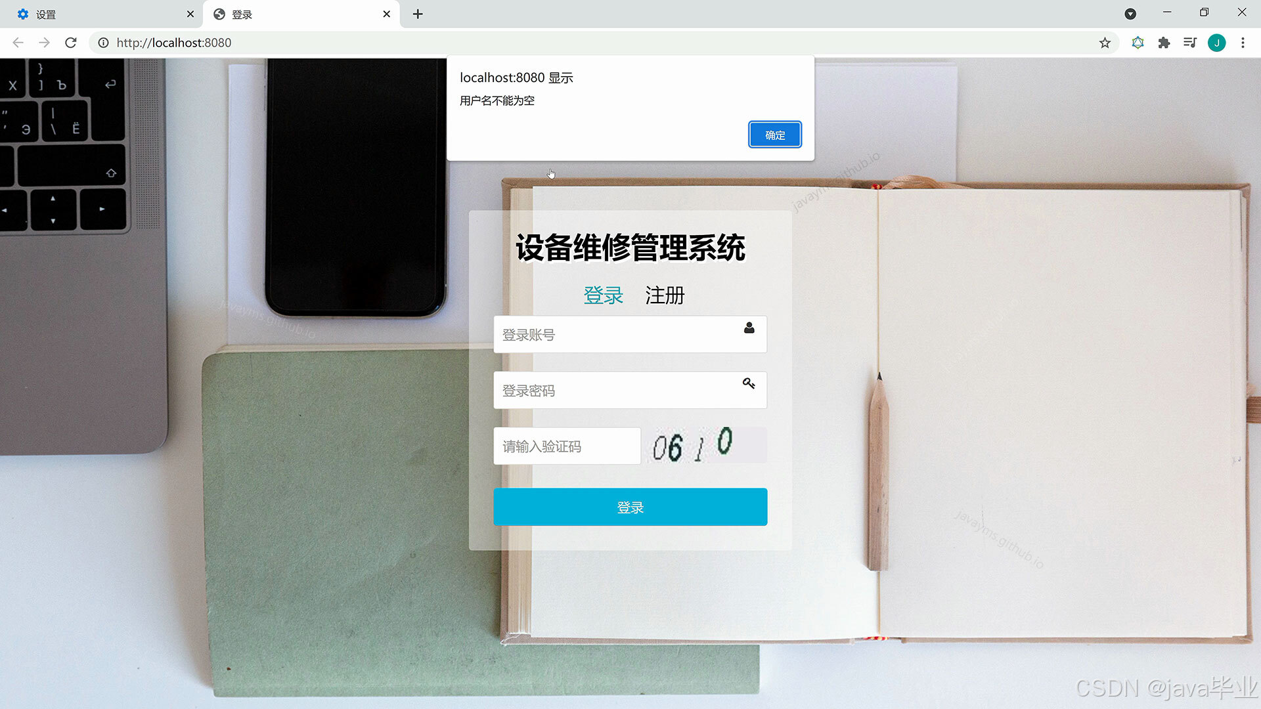This screenshot has width=1261, height=709.
Task: Focus the 登录密码 input field
Action: point(630,391)
